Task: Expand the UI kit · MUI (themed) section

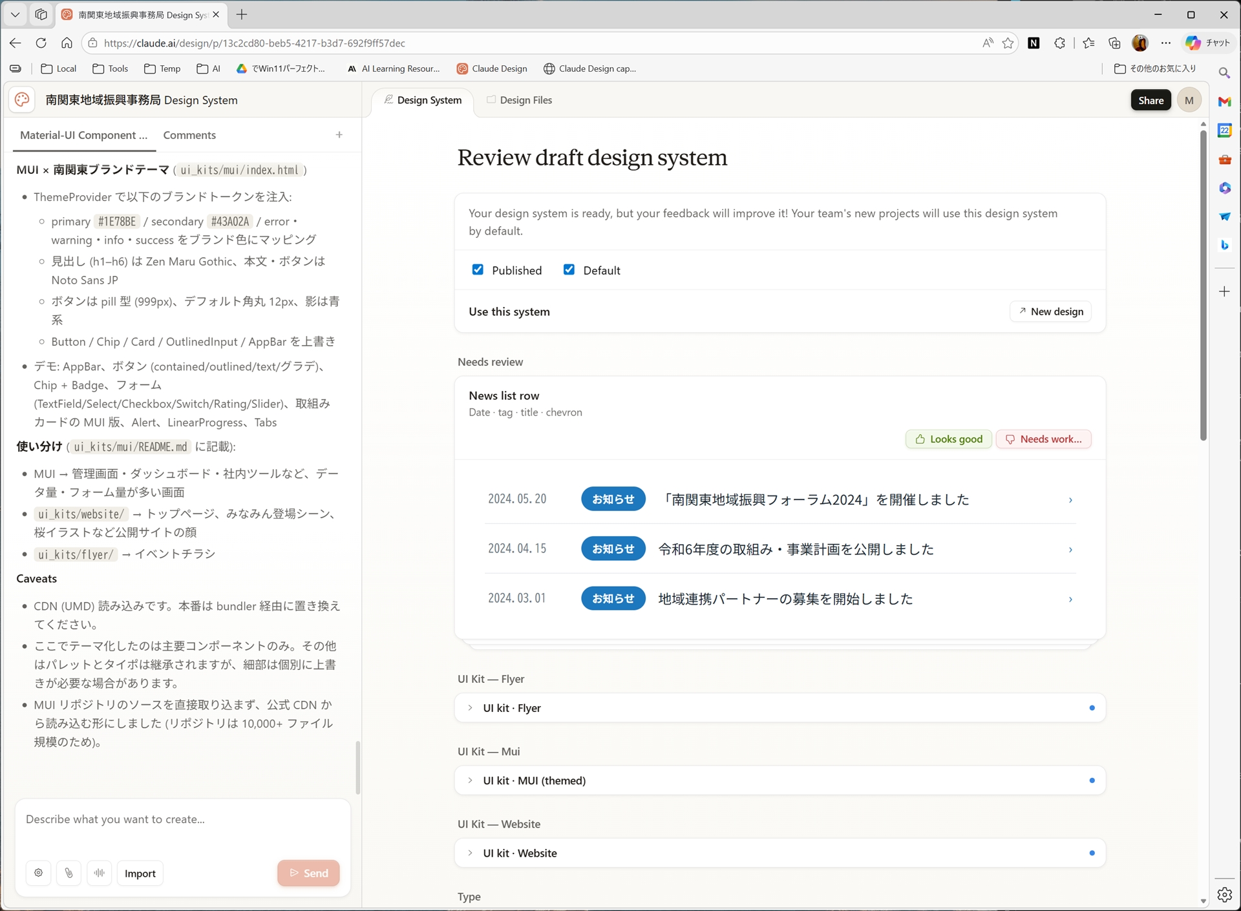Action: (x=470, y=780)
